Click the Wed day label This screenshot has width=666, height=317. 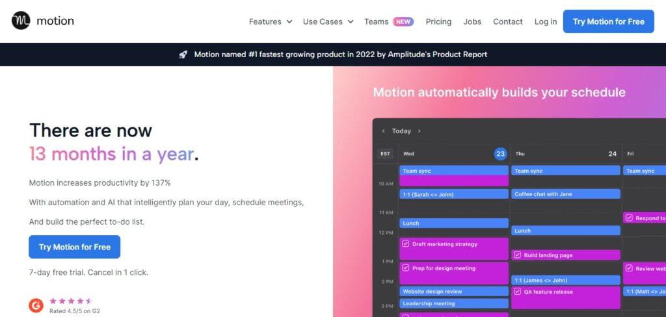(408, 153)
